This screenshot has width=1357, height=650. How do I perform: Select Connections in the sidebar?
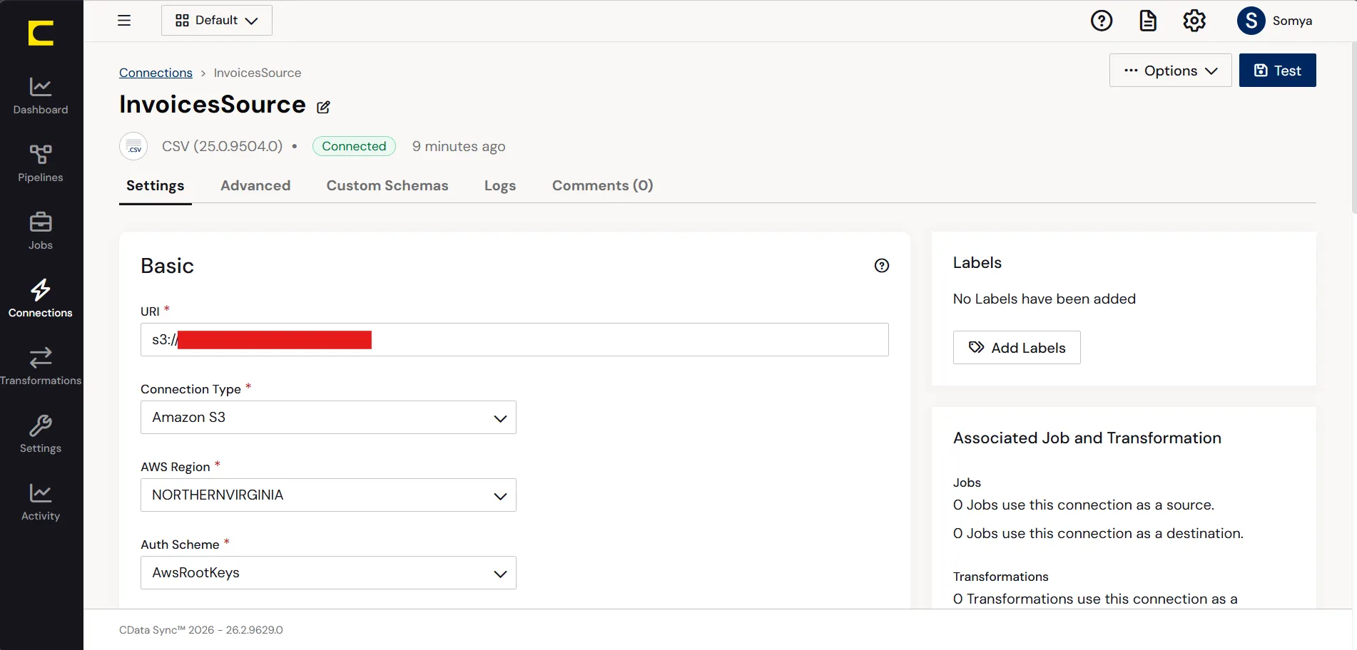pos(41,299)
